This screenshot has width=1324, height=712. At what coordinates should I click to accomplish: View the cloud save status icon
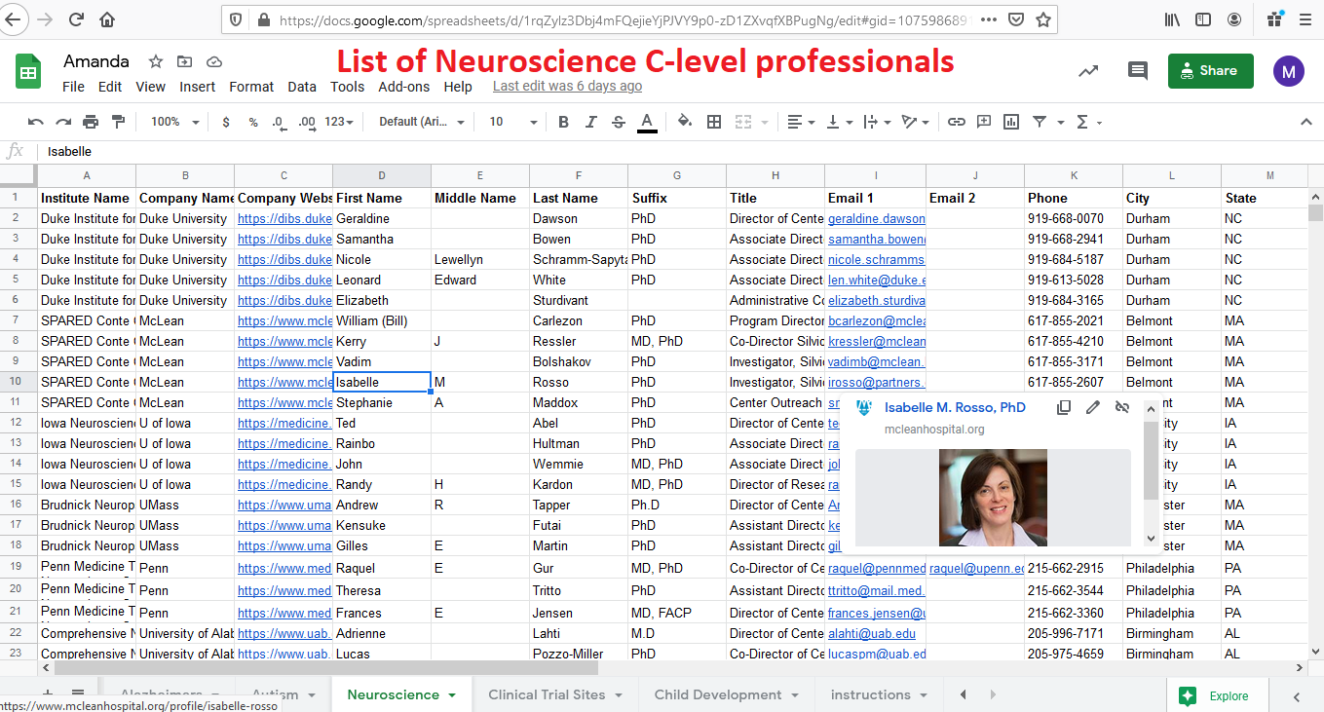click(214, 61)
